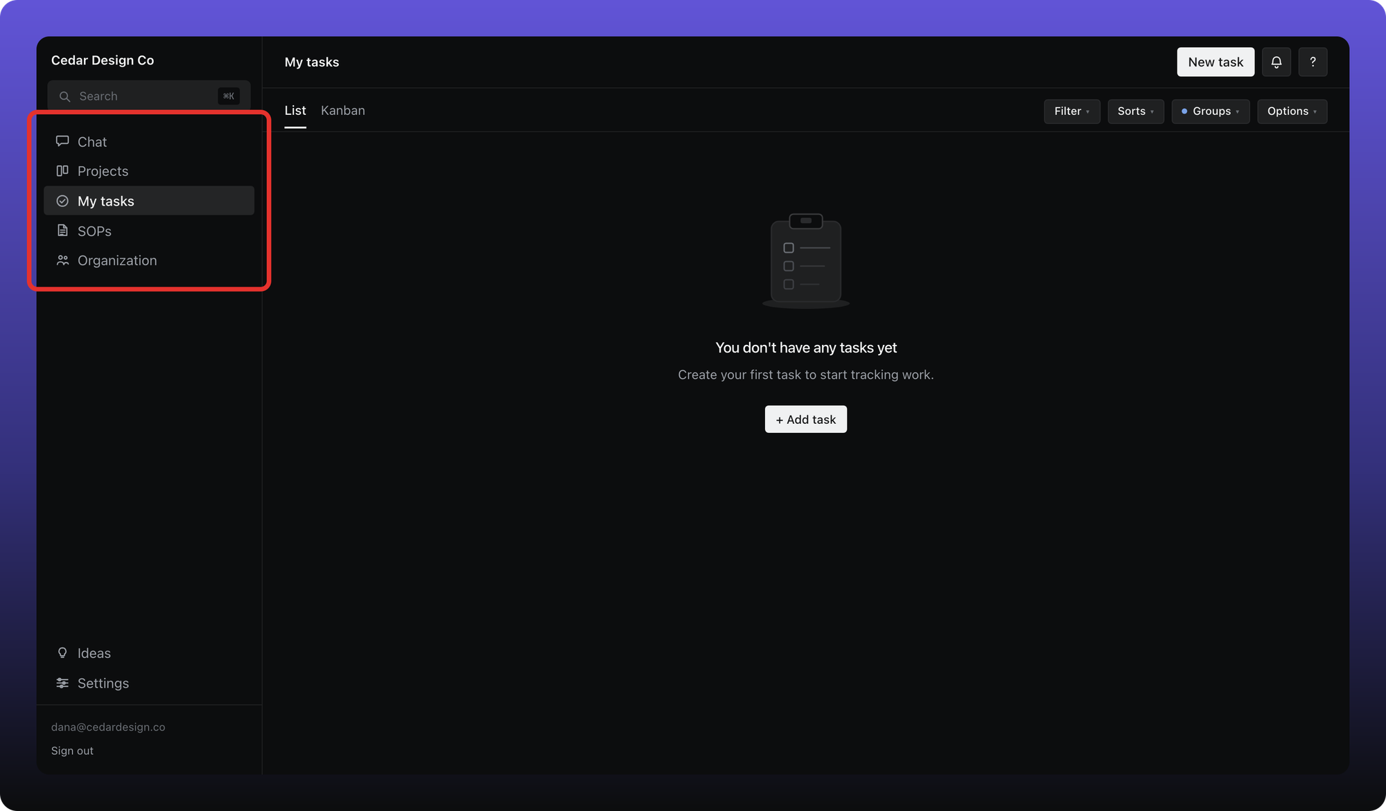
Task: Open the Options dropdown
Action: point(1292,111)
